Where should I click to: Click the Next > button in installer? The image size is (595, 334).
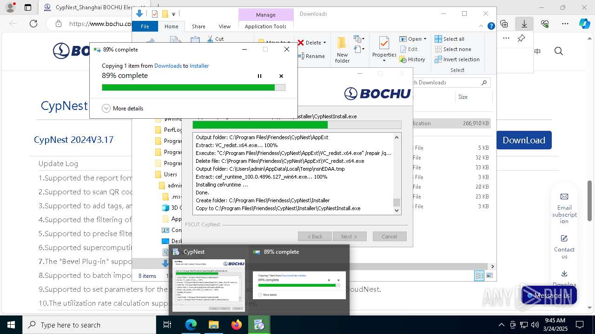(350, 237)
